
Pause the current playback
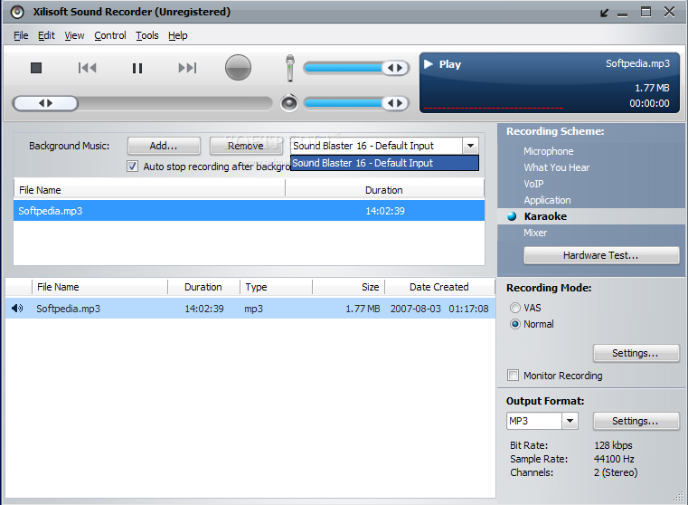[137, 68]
